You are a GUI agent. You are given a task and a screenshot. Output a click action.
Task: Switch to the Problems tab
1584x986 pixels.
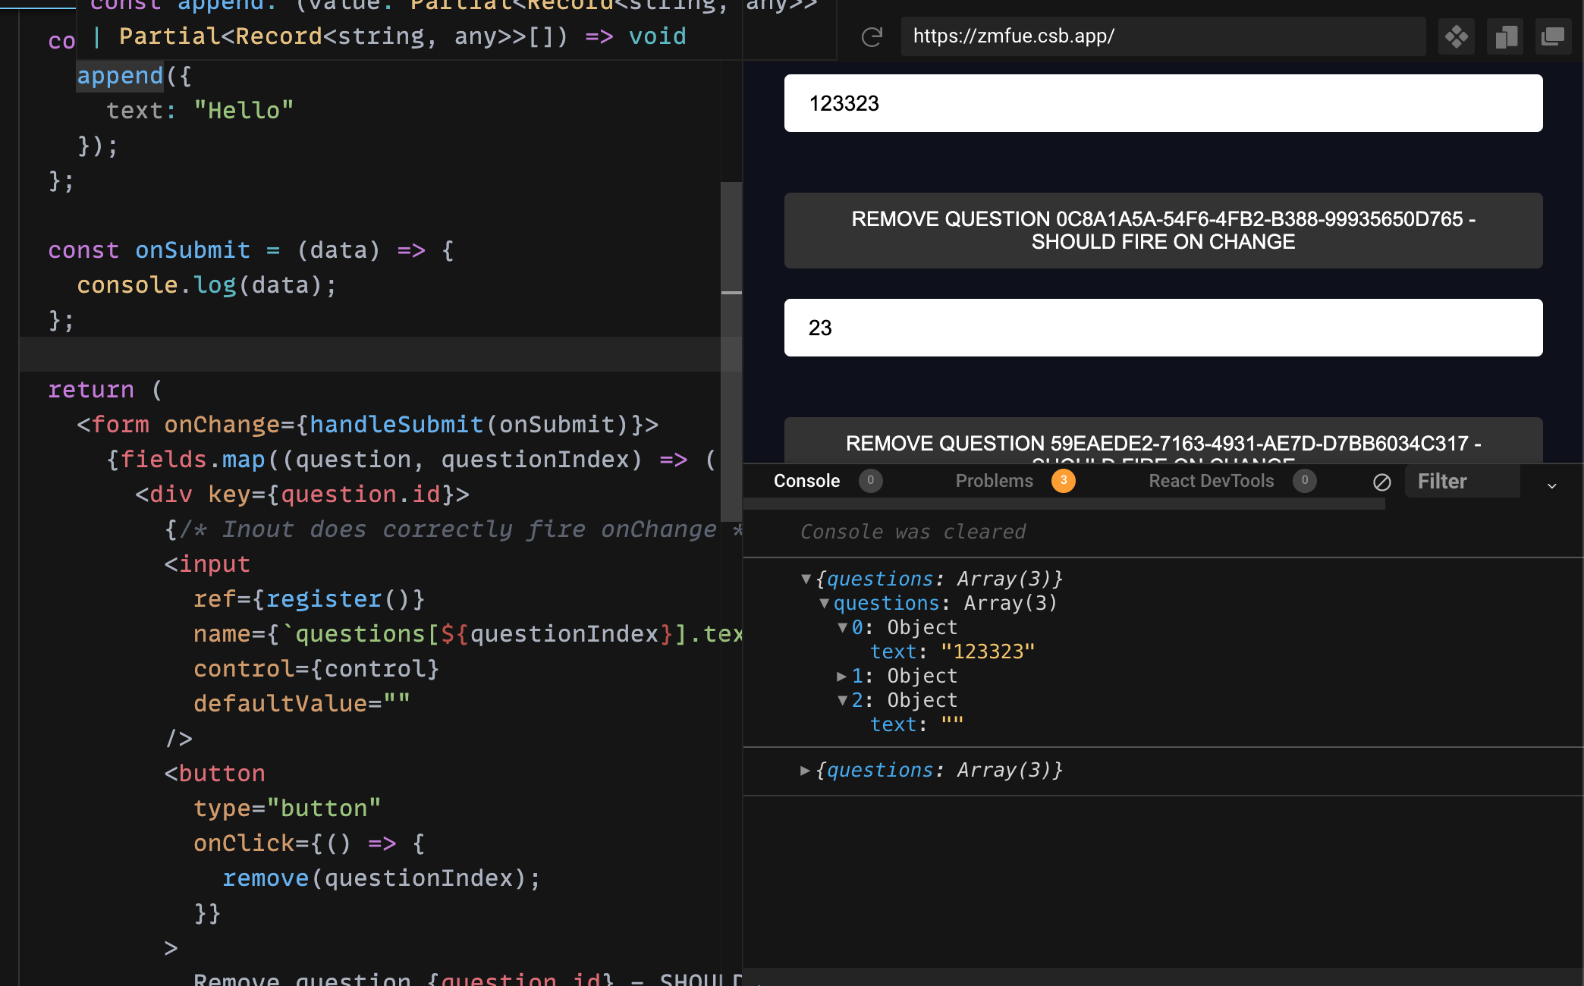tap(995, 480)
